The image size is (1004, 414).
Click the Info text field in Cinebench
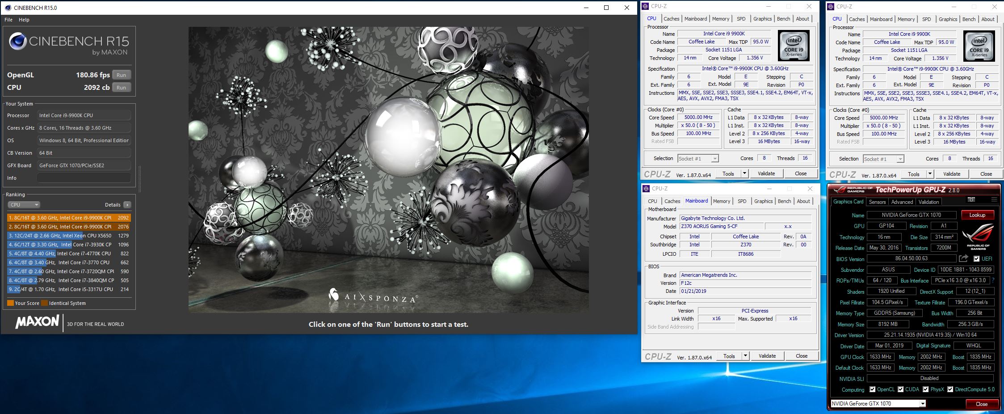click(84, 178)
